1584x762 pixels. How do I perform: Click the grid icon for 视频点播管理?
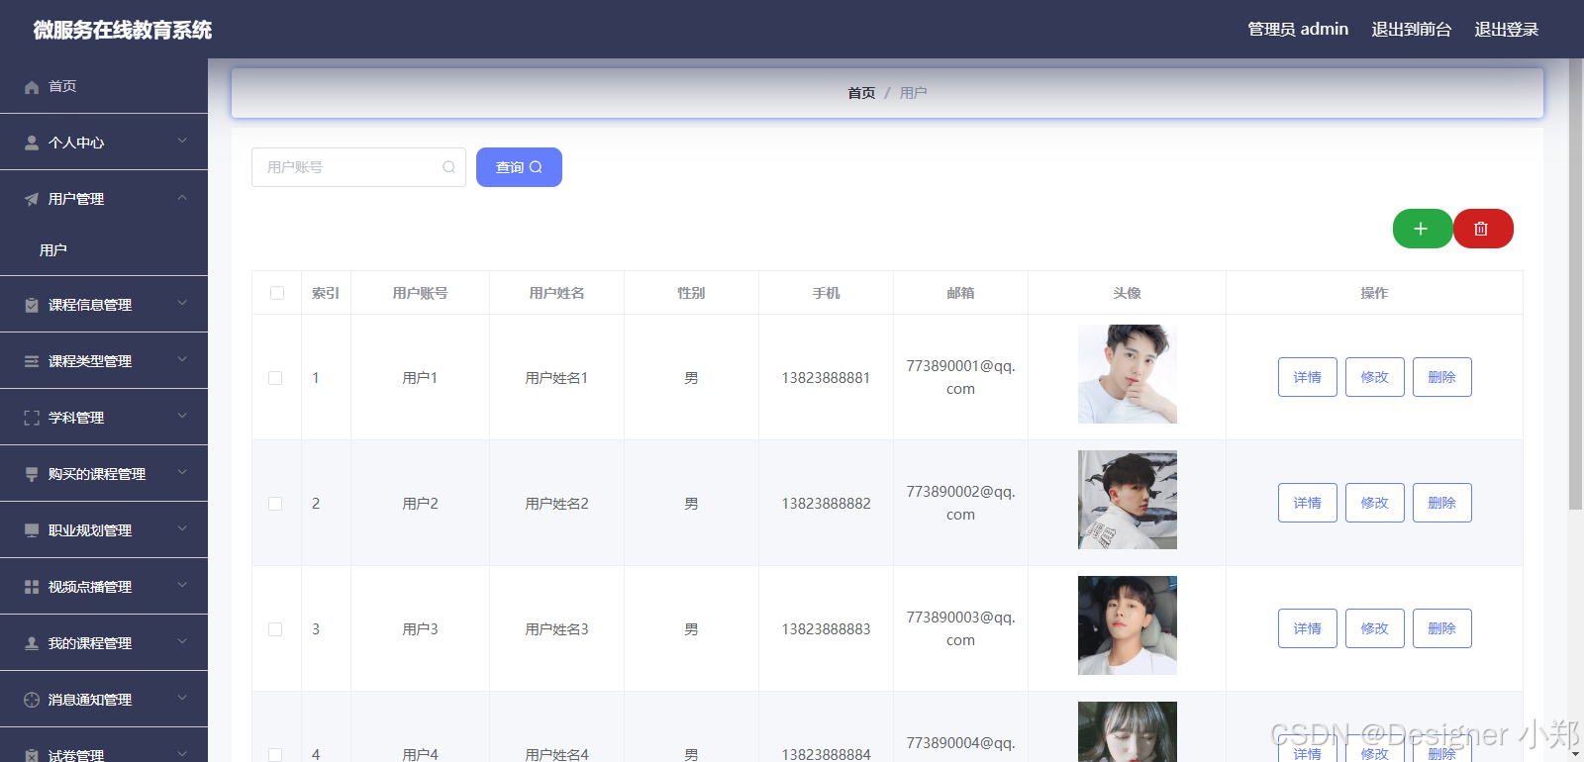pyautogui.click(x=32, y=587)
